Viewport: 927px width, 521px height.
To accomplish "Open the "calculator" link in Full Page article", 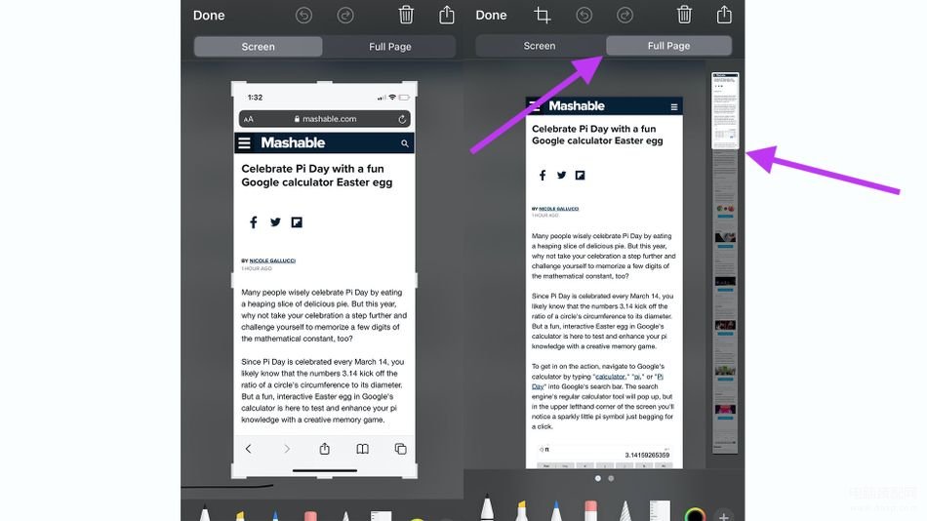I will pyautogui.click(x=611, y=377).
